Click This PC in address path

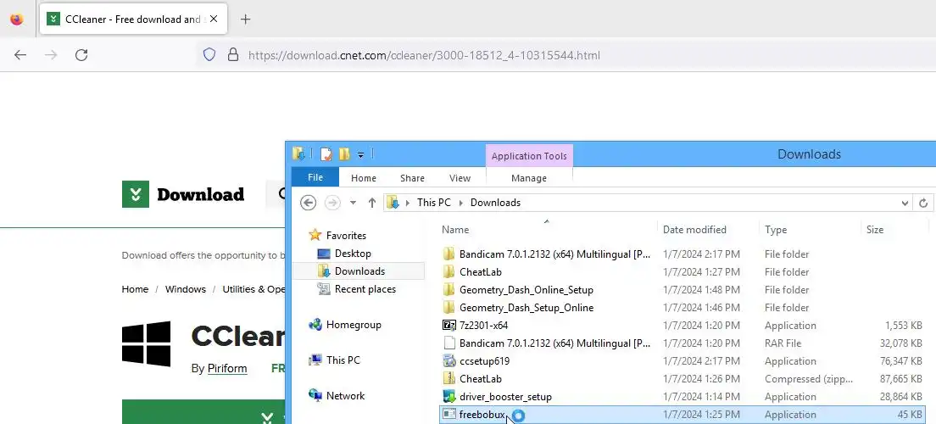coord(434,203)
